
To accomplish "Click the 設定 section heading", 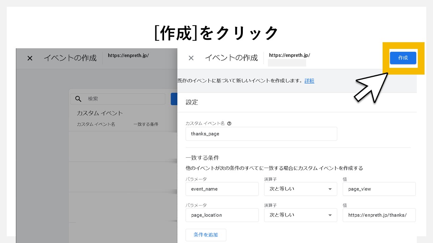I will 191,102.
